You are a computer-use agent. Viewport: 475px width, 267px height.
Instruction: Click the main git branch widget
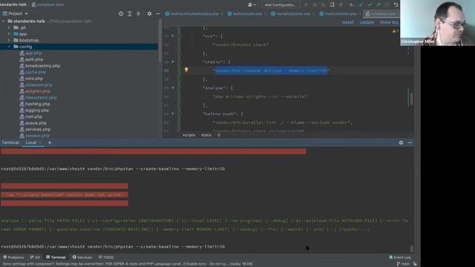coord(403,264)
